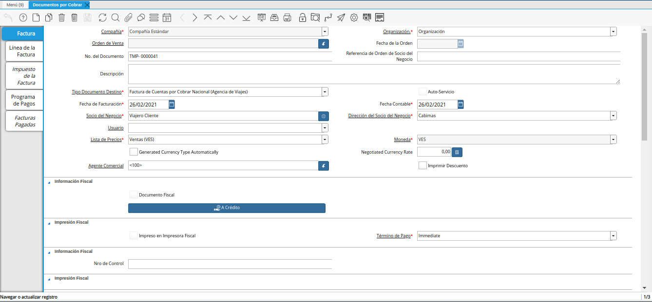Switch to Línea de la Factura tab
Image resolution: width=652 pixels, height=302 pixels.
[22, 51]
